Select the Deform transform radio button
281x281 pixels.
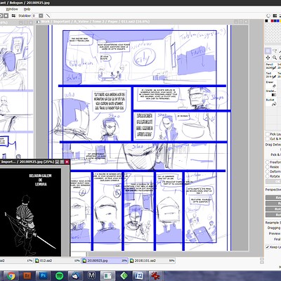tap(268, 171)
